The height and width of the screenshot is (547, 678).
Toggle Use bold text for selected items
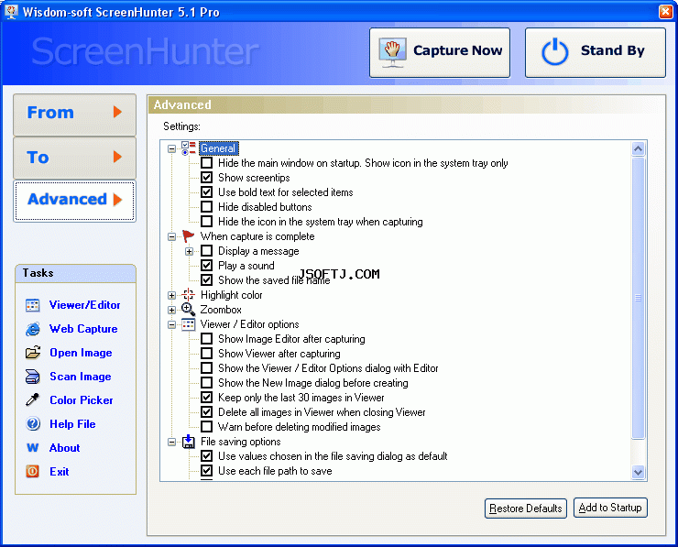[x=207, y=192]
